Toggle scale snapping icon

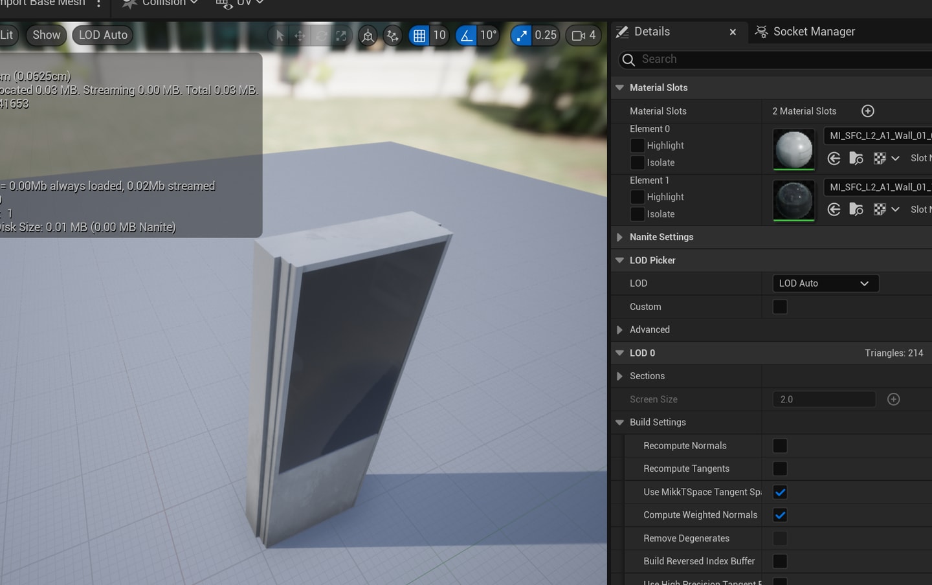pos(522,36)
